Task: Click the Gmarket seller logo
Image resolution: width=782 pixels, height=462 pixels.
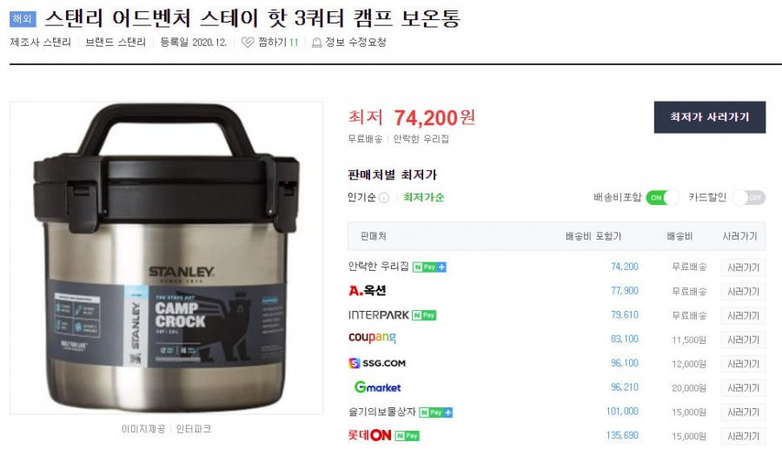Action: pyautogui.click(x=378, y=386)
